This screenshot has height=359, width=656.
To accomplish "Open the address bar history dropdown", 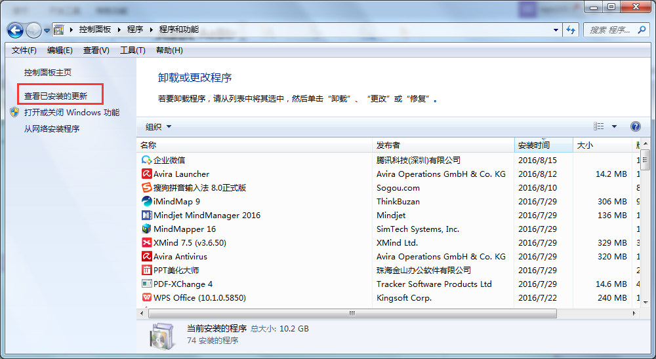I will coord(556,30).
